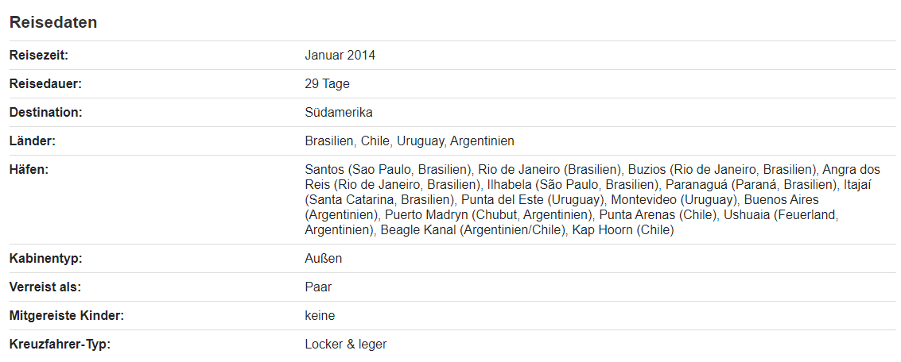Click the countries list starting with Brasilien

(x=409, y=141)
